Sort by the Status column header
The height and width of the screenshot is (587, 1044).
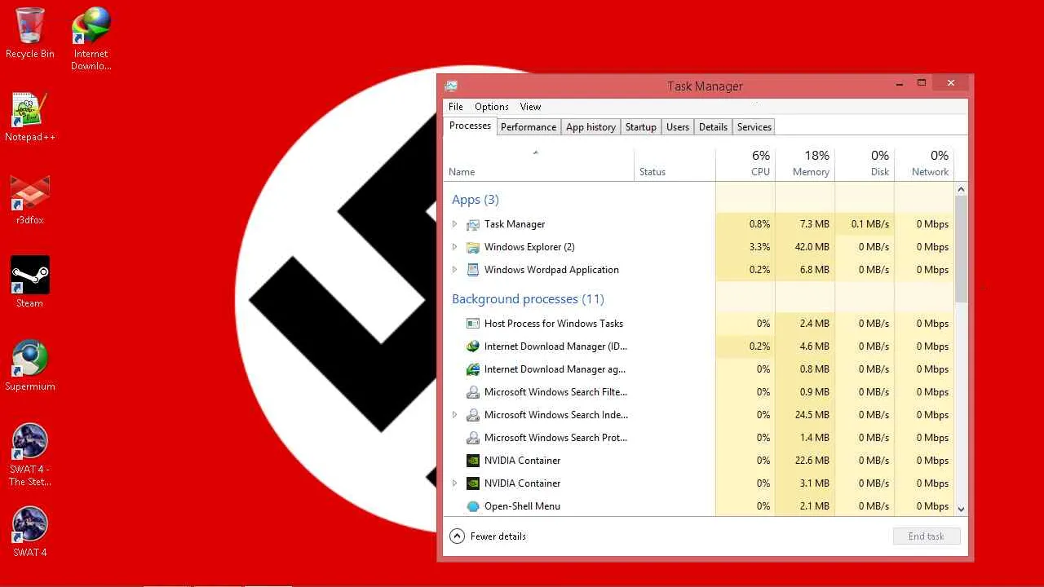click(675, 164)
